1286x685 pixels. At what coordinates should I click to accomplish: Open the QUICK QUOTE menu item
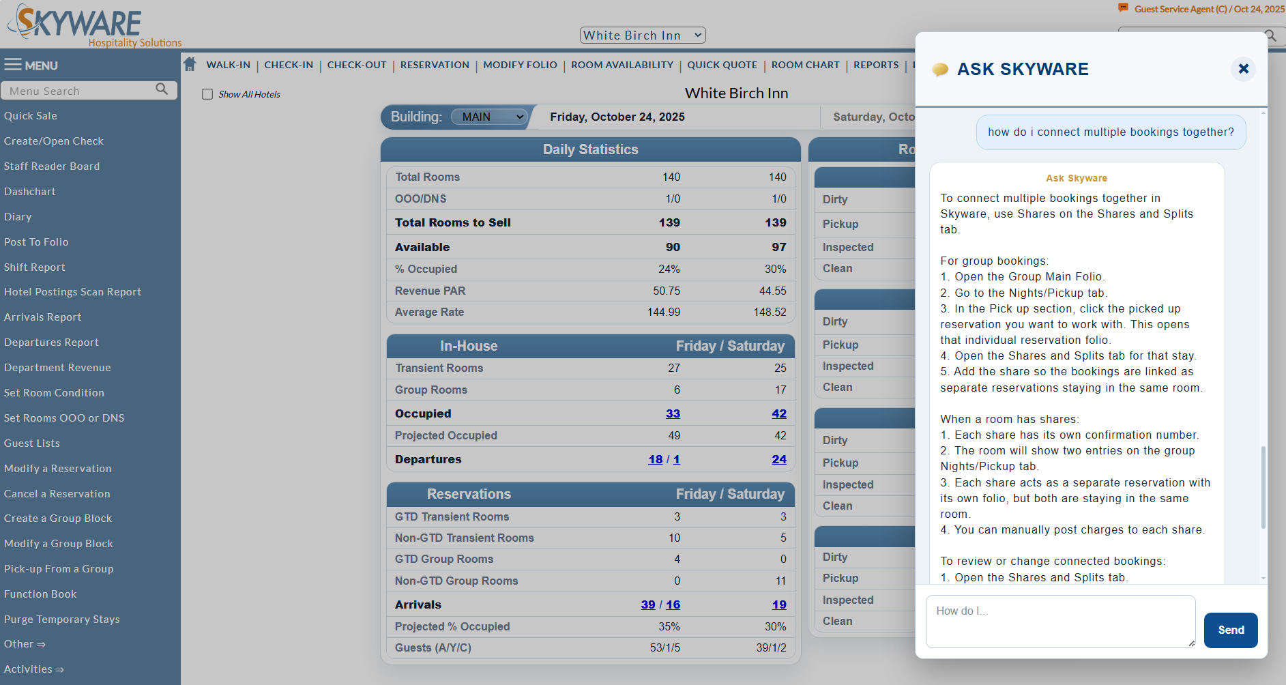coord(722,65)
